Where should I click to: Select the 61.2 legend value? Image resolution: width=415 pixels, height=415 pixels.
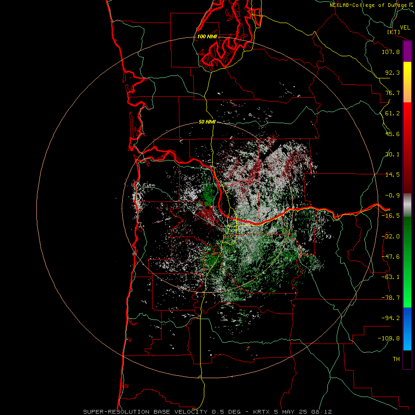[x=392, y=113]
